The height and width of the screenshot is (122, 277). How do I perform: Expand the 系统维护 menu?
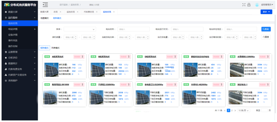point(20,80)
